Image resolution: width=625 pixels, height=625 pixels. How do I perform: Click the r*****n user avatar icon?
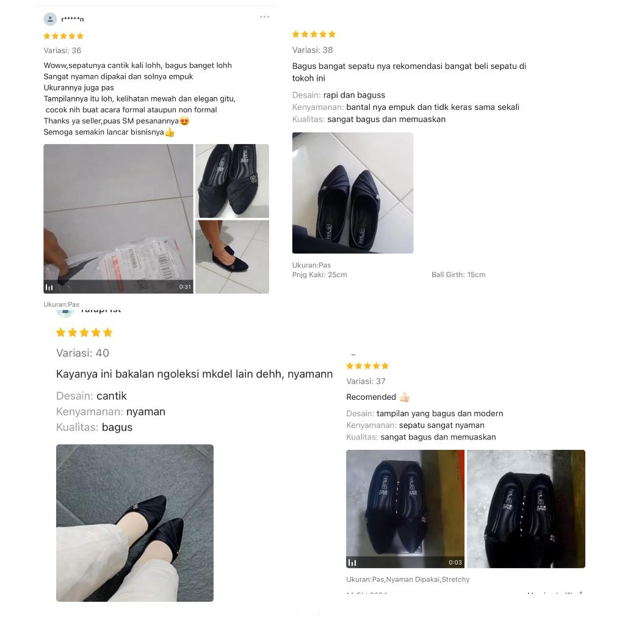point(50,19)
